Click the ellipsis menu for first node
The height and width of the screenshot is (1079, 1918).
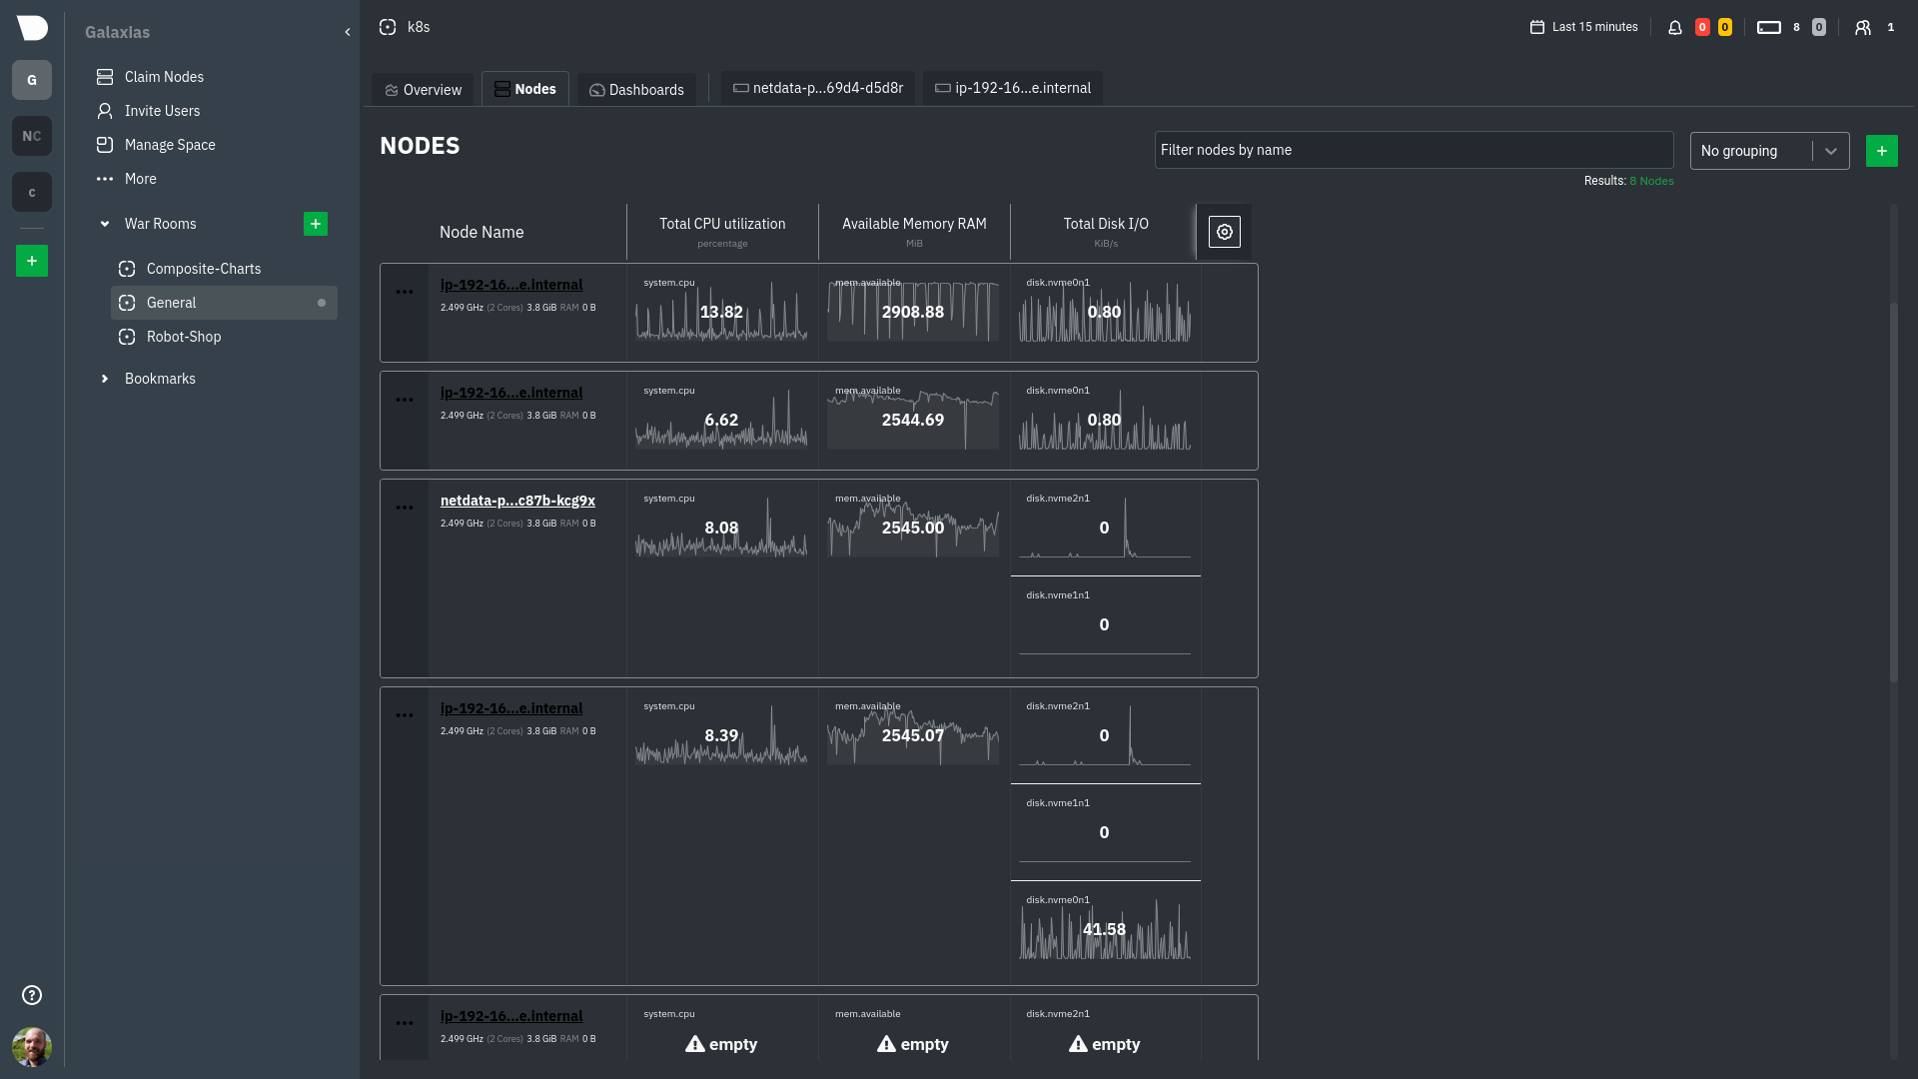405,291
